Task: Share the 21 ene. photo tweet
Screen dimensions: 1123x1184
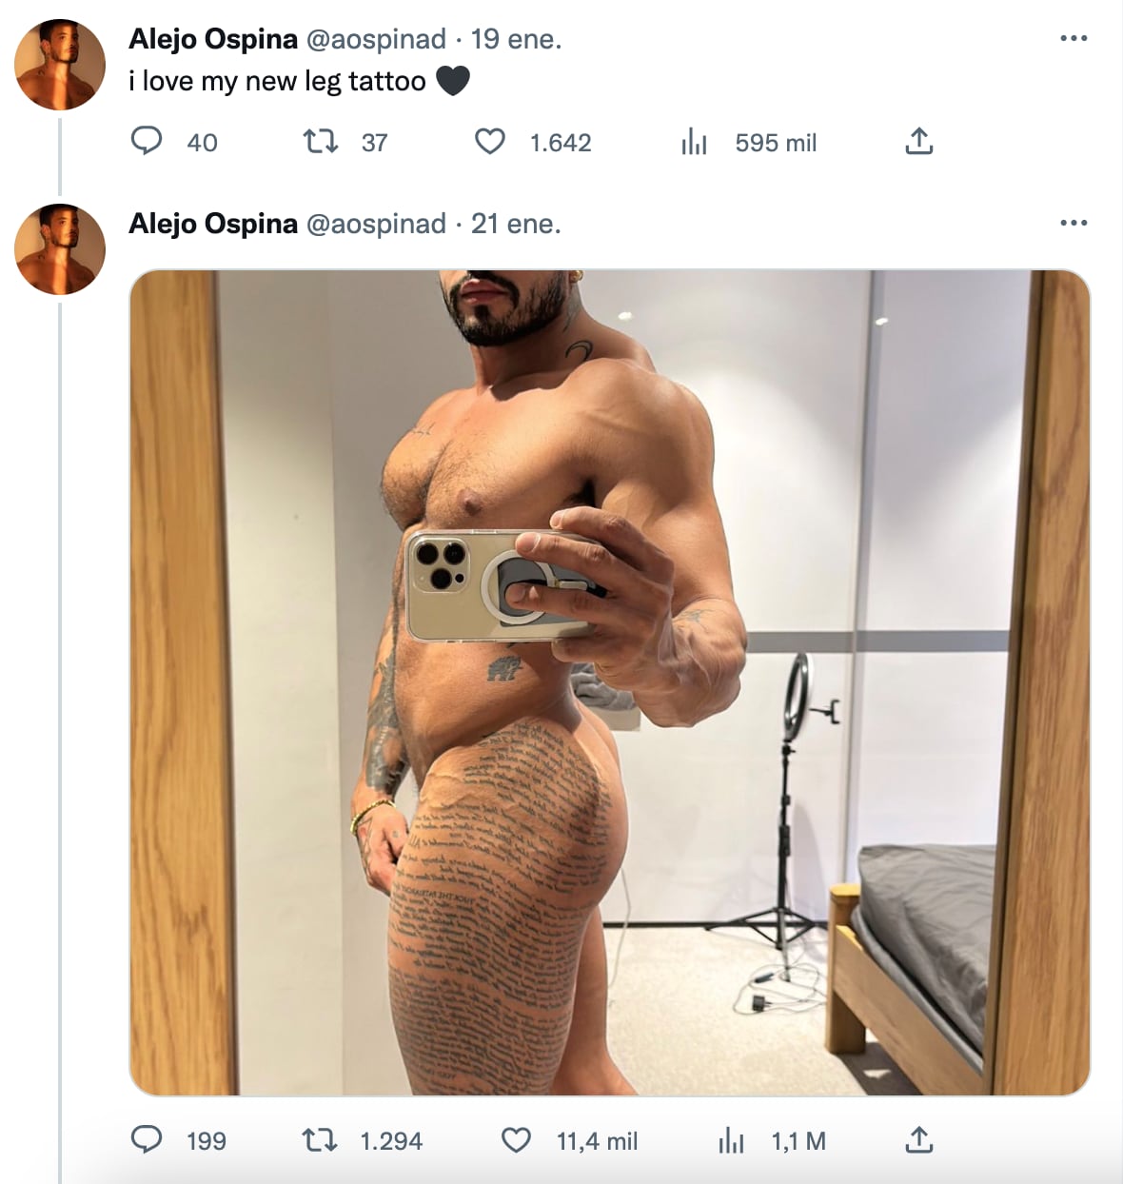Action: point(918,1140)
